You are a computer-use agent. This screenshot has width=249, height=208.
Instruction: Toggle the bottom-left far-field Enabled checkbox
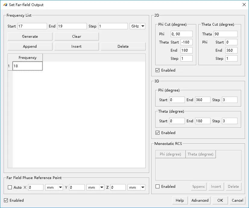(x=6, y=200)
